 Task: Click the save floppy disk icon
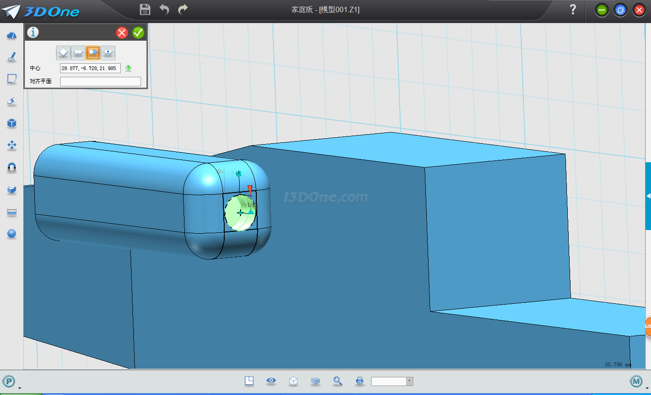(145, 9)
